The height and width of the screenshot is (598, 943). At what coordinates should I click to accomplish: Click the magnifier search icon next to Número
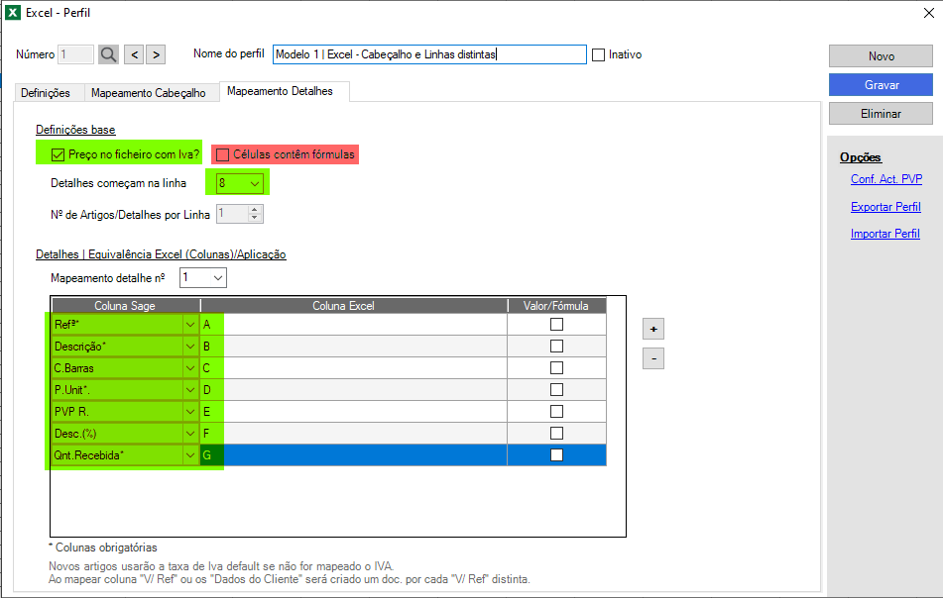coord(109,54)
